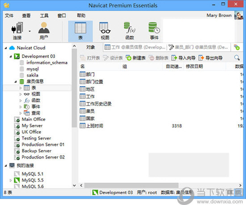Collapse the 我的连接 group
Image resolution: width=246 pixels, height=205 pixels.
6,166
